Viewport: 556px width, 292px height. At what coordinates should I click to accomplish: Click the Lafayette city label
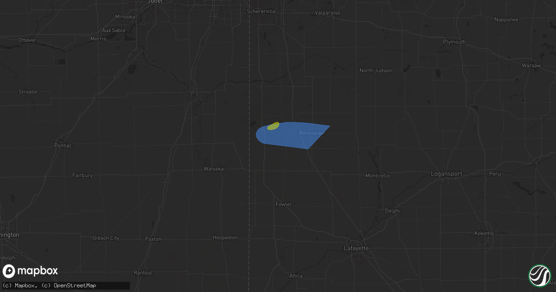tap(356, 248)
